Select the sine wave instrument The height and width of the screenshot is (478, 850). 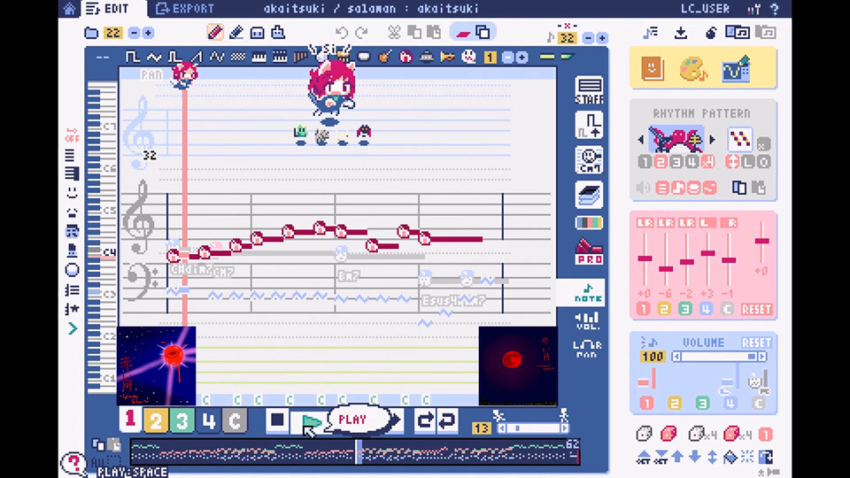point(218,57)
